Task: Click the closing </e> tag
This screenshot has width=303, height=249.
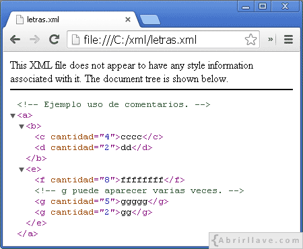Action: (36, 223)
